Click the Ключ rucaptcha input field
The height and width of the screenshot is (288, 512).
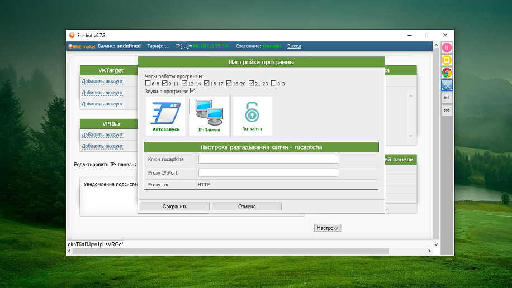(x=268, y=159)
